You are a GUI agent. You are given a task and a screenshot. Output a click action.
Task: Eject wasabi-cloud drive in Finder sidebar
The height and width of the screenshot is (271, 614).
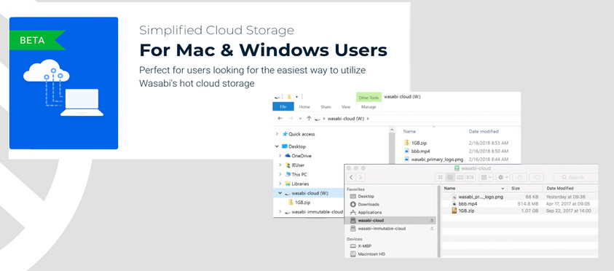pyautogui.click(x=433, y=221)
